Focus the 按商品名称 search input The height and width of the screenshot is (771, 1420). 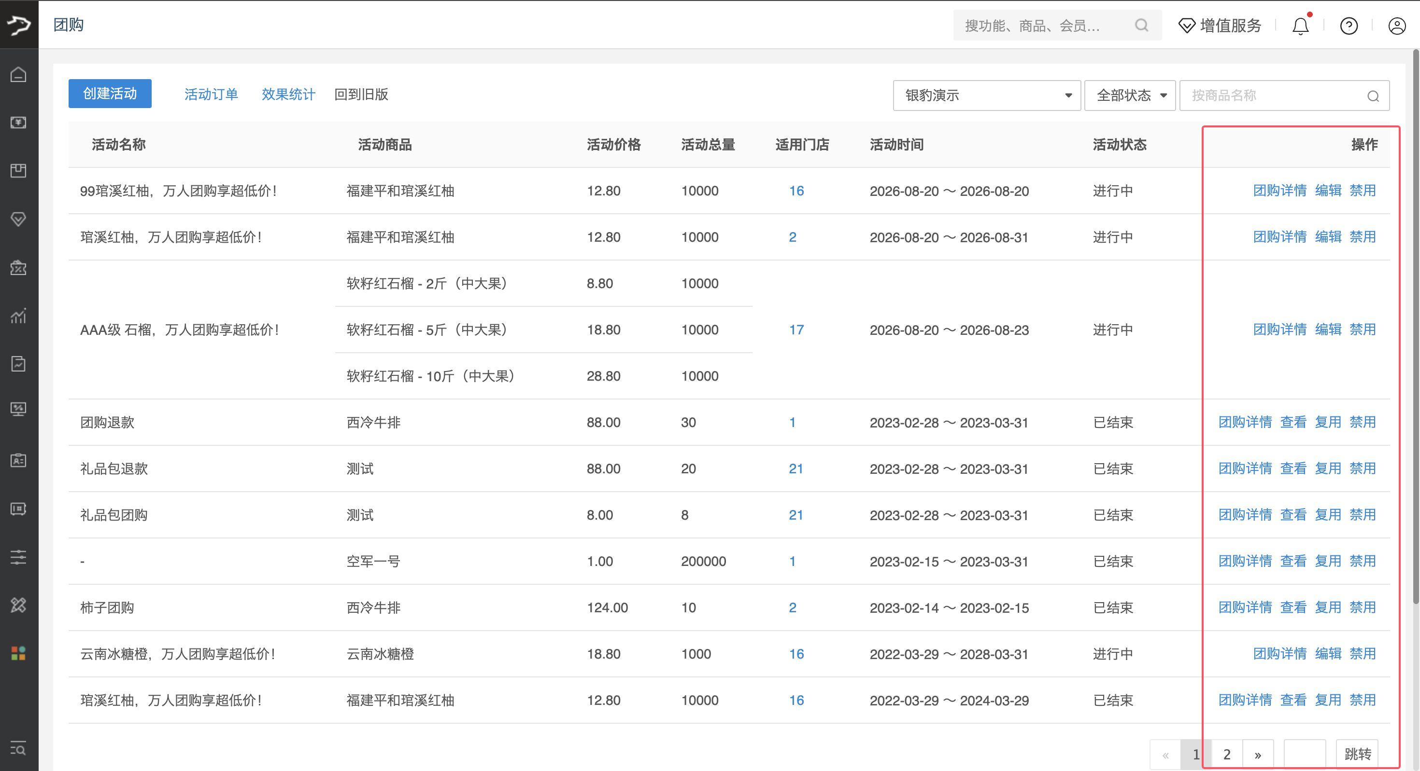tap(1284, 95)
